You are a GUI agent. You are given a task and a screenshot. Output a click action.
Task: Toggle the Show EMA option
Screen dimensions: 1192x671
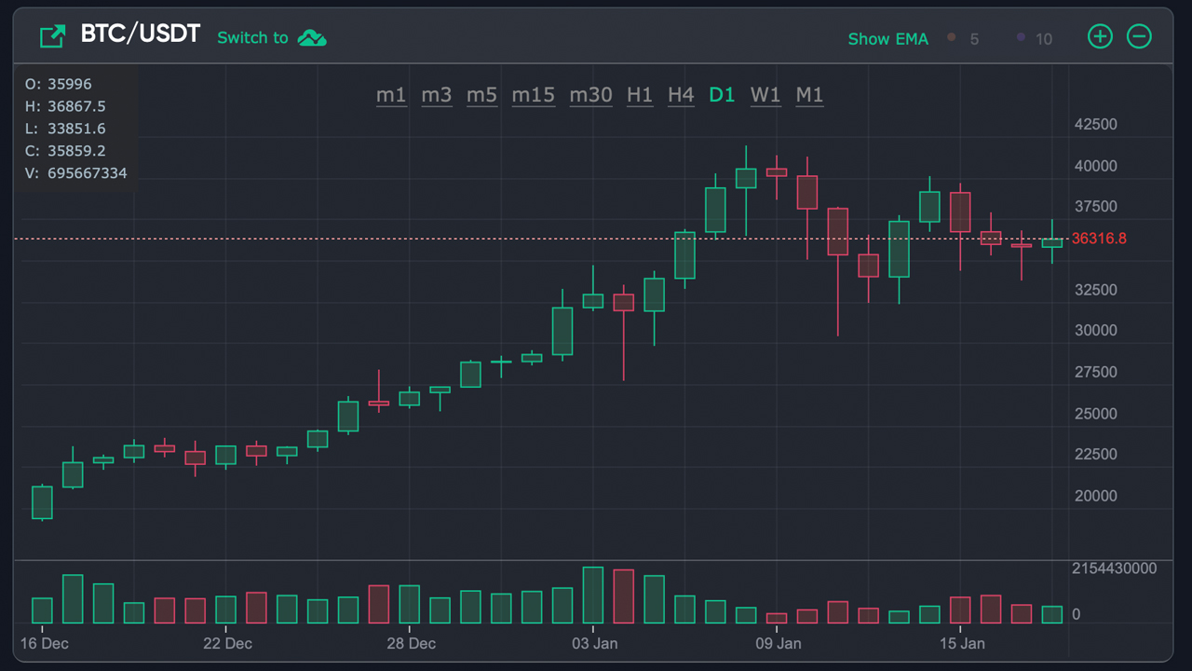coord(887,38)
